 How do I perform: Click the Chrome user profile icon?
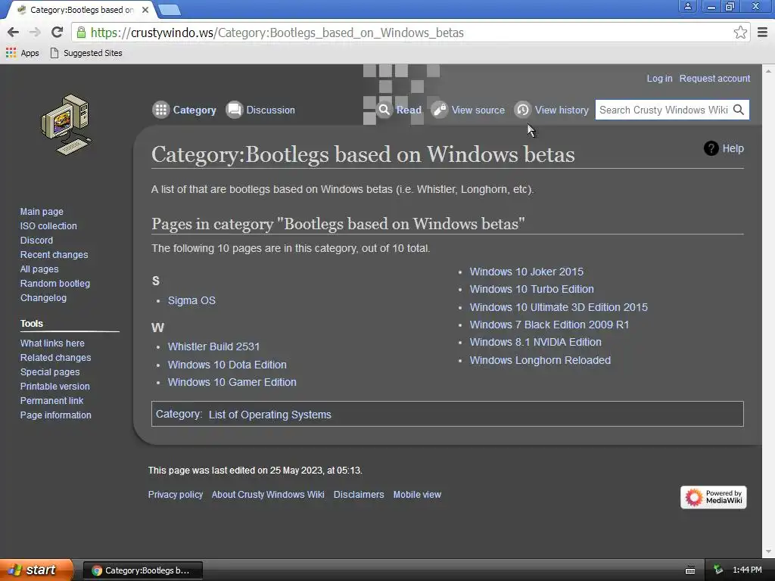click(687, 6)
